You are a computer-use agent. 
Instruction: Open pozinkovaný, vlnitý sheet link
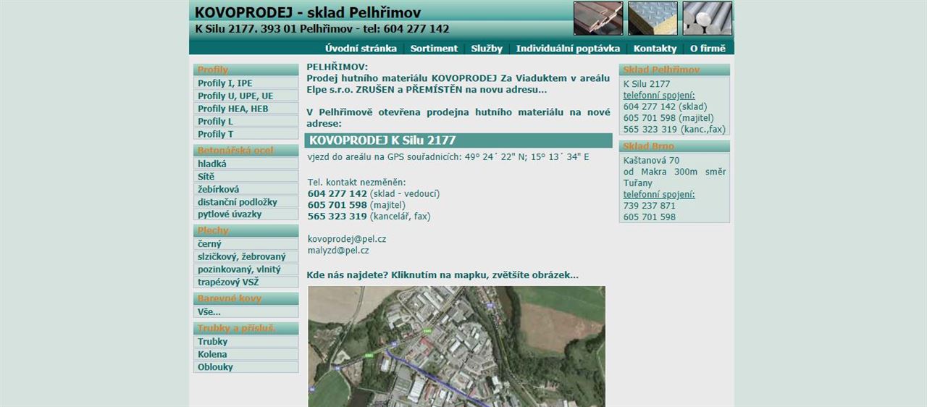tap(246, 269)
